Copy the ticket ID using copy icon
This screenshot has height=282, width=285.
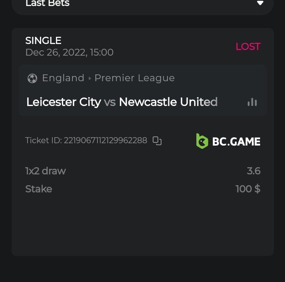point(157,140)
